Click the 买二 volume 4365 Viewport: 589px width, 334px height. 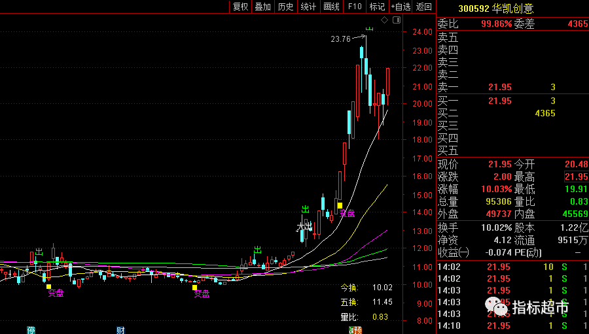(545, 113)
